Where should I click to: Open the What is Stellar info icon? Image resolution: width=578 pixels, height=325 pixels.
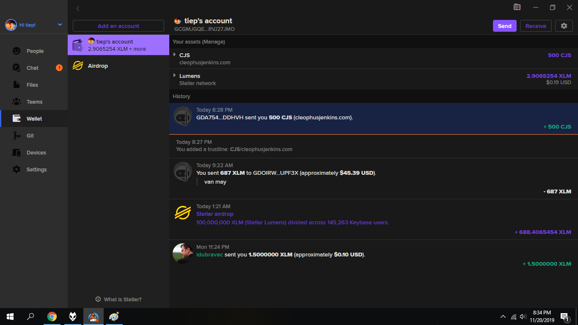pos(98,299)
